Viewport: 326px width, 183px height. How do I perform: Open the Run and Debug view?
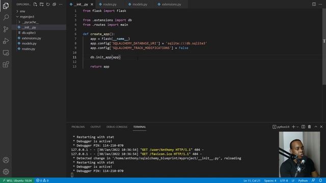coord(6,41)
